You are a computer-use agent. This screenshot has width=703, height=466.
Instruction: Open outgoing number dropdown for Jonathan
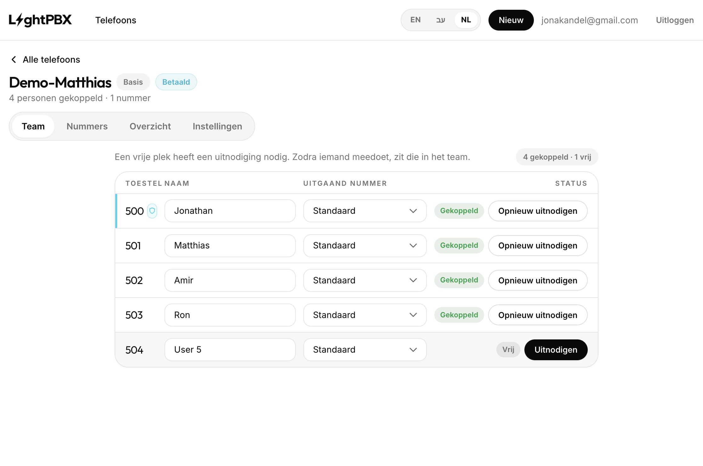click(365, 211)
